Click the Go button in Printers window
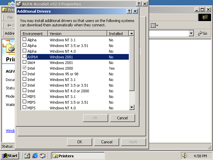The height and width of the screenshot is (160, 213). tap(203, 33)
